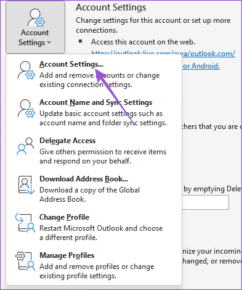242x290 pixels.
Task: Click 'Update basic account settings such as' text
Action: pos(101,114)
